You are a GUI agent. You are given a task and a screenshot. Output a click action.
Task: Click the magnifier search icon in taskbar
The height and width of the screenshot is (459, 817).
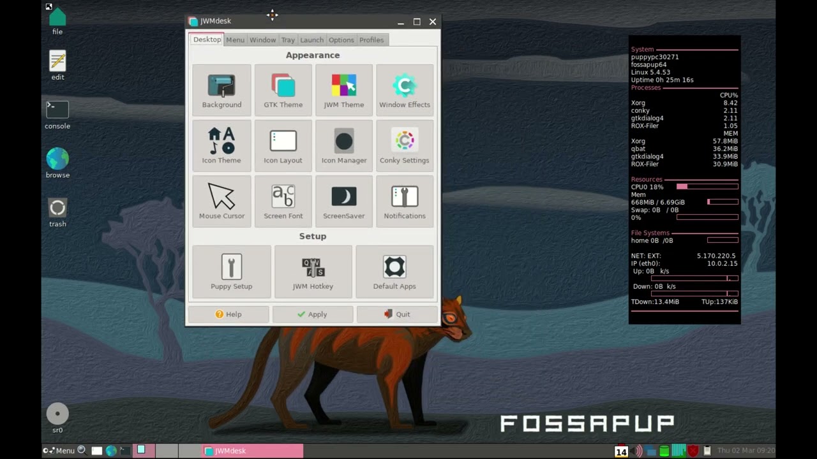pos(82,450)
